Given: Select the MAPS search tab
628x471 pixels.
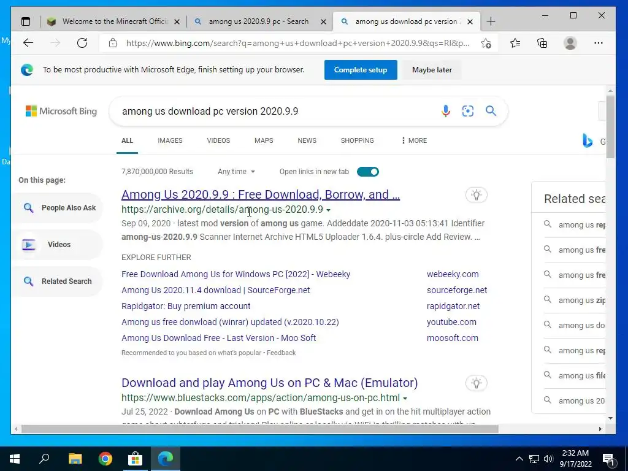Looking at the screenshot, I should pos(264,140).
